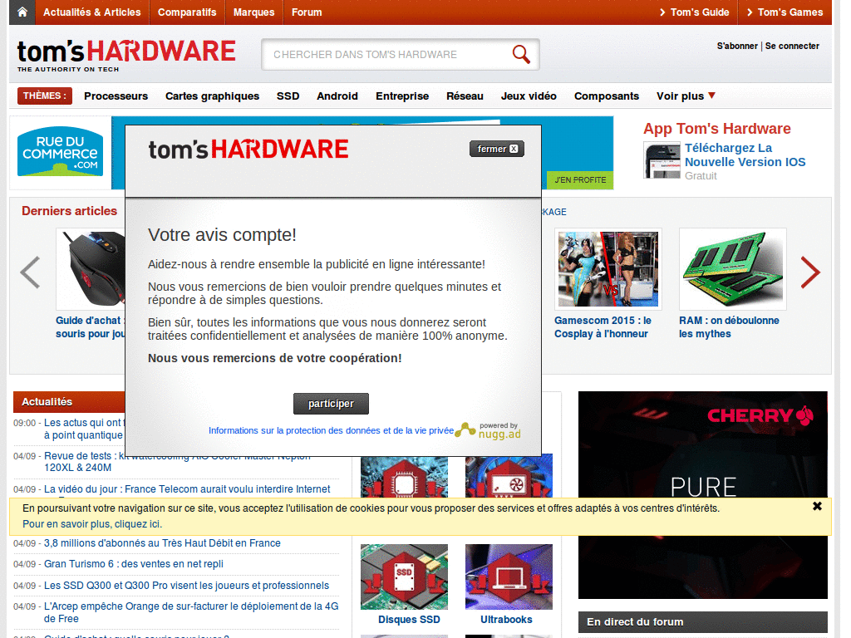Select the Disques SSD category icon

tap(404, 577)
